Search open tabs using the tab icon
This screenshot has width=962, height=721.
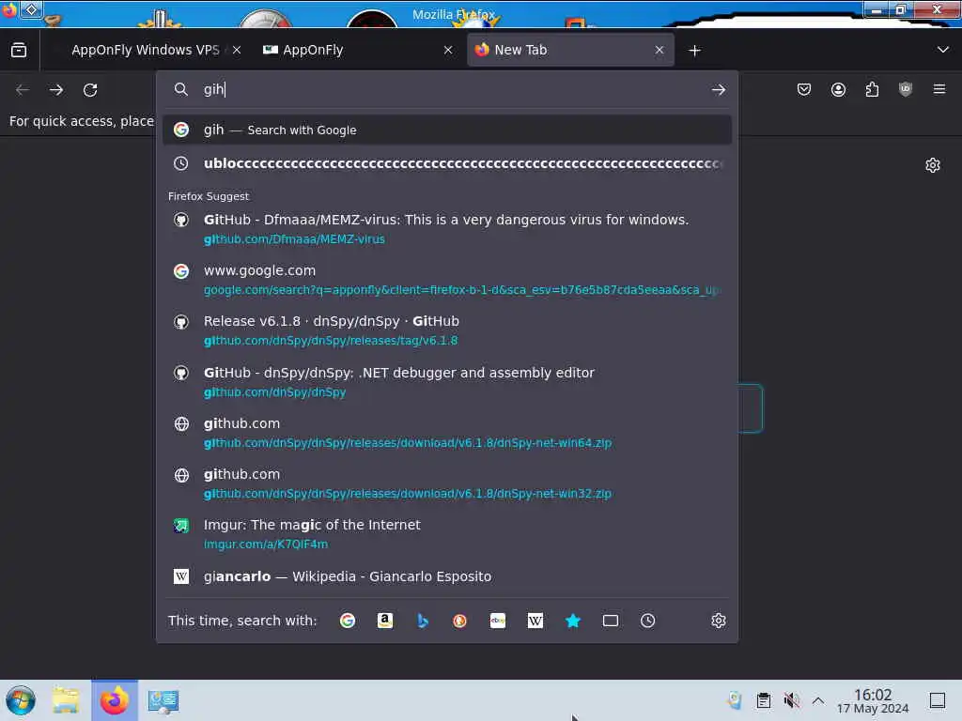(x=611, y=621)
